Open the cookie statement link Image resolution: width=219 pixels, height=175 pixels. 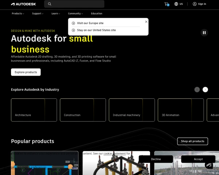115,153
